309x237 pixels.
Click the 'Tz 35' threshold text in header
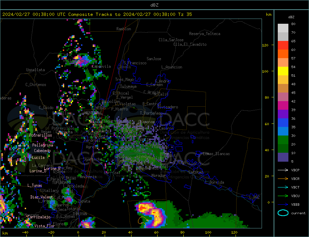tap(185, 14)
